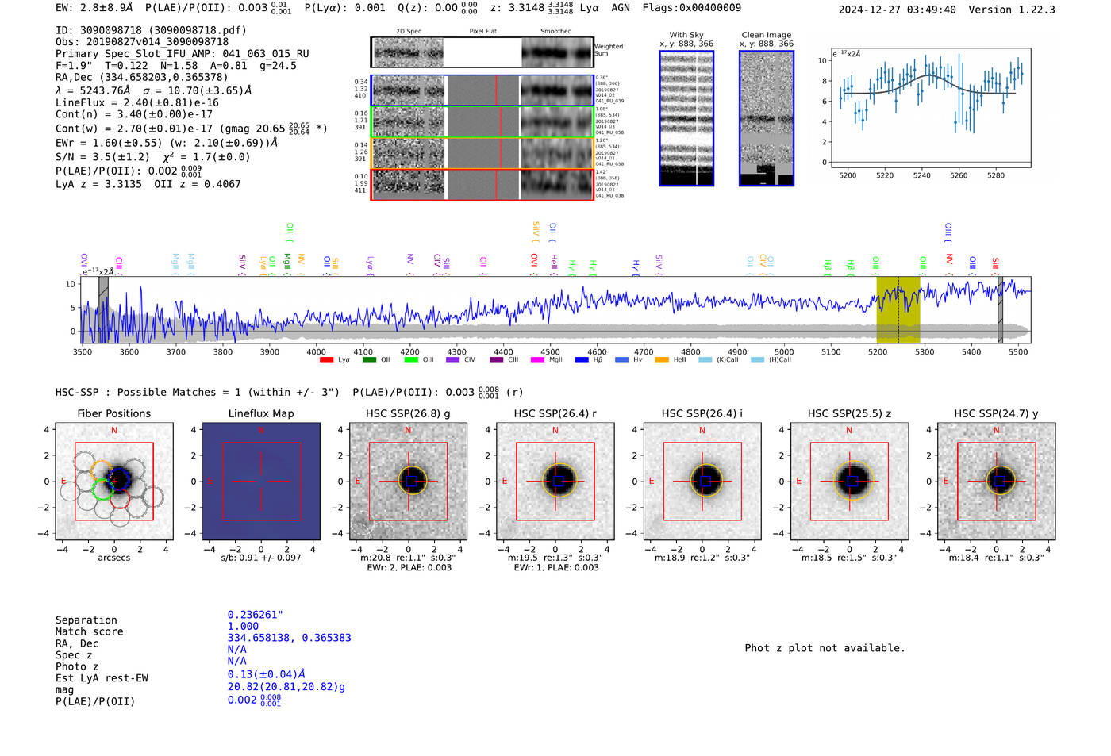Open the Lineflux Map panel

click(x=261, y=481)
